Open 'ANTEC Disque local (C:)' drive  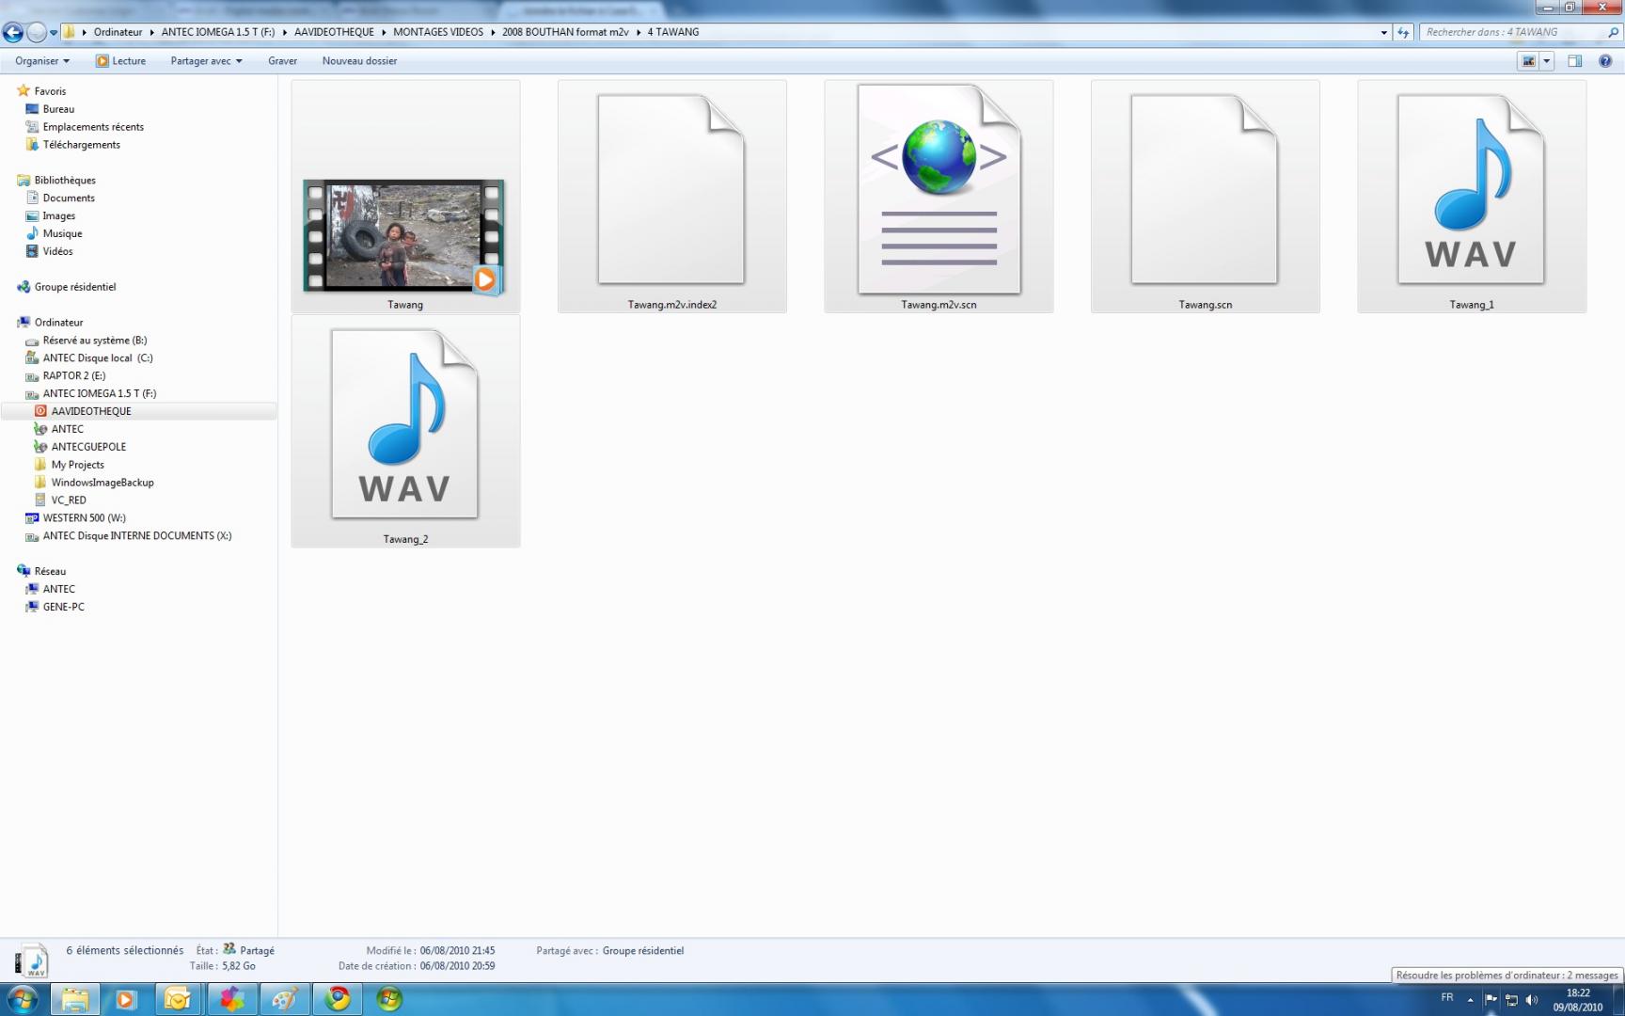98,358
